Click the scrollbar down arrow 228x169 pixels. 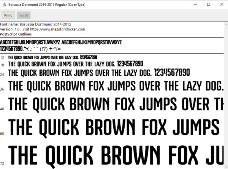(226, 167)
